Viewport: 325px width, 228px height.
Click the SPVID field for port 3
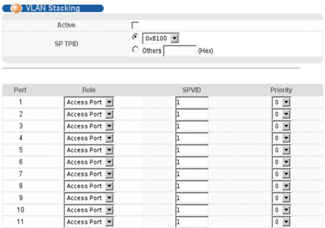coord(191,126)
